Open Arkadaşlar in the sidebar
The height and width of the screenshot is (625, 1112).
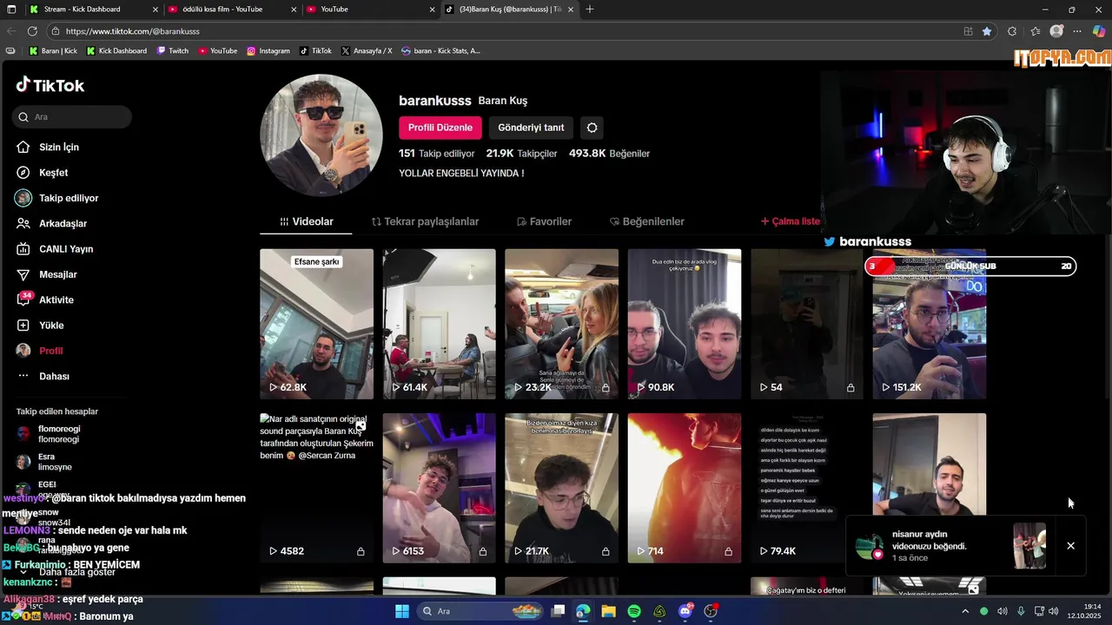(51, 223)
